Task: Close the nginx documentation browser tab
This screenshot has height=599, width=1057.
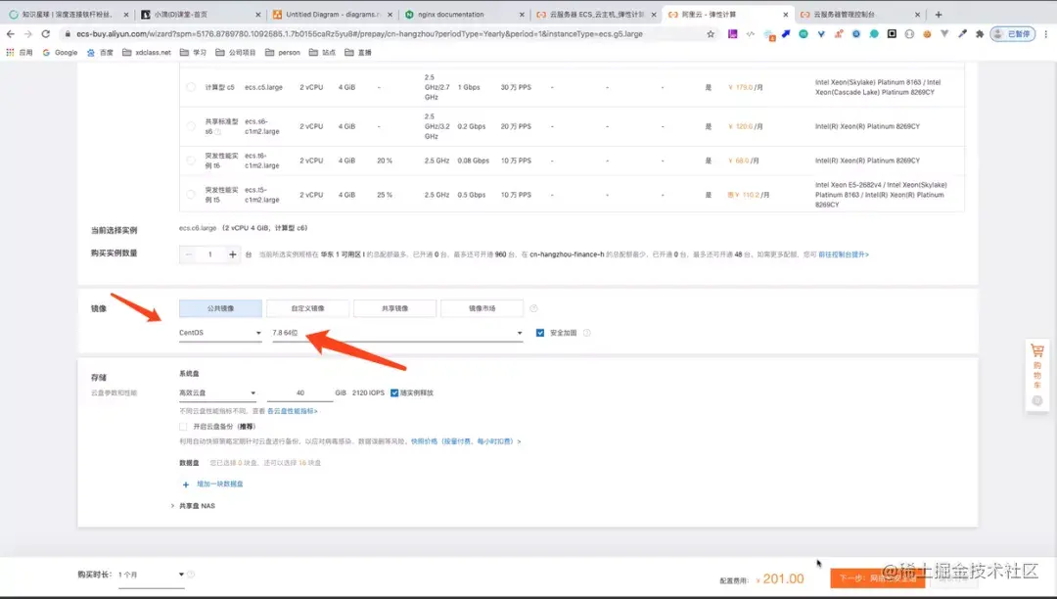Action: pos(522,14)
